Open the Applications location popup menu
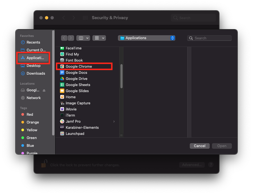Screen dimensions: 253x194 click(x=146, y=38)
